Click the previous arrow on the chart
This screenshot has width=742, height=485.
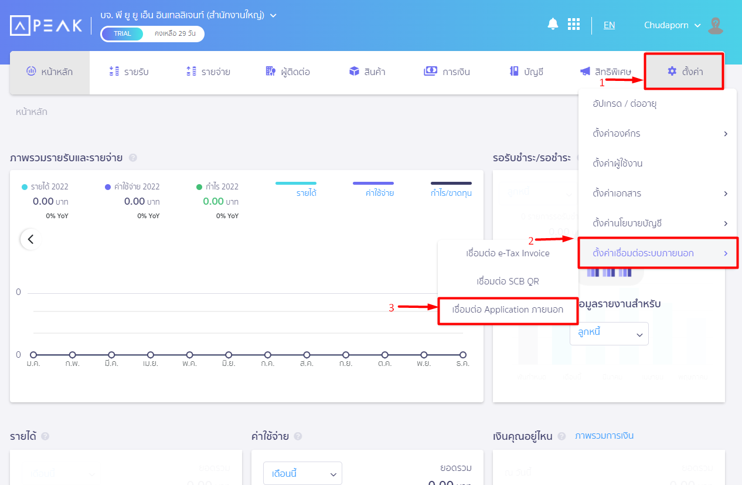pos(30,239)
